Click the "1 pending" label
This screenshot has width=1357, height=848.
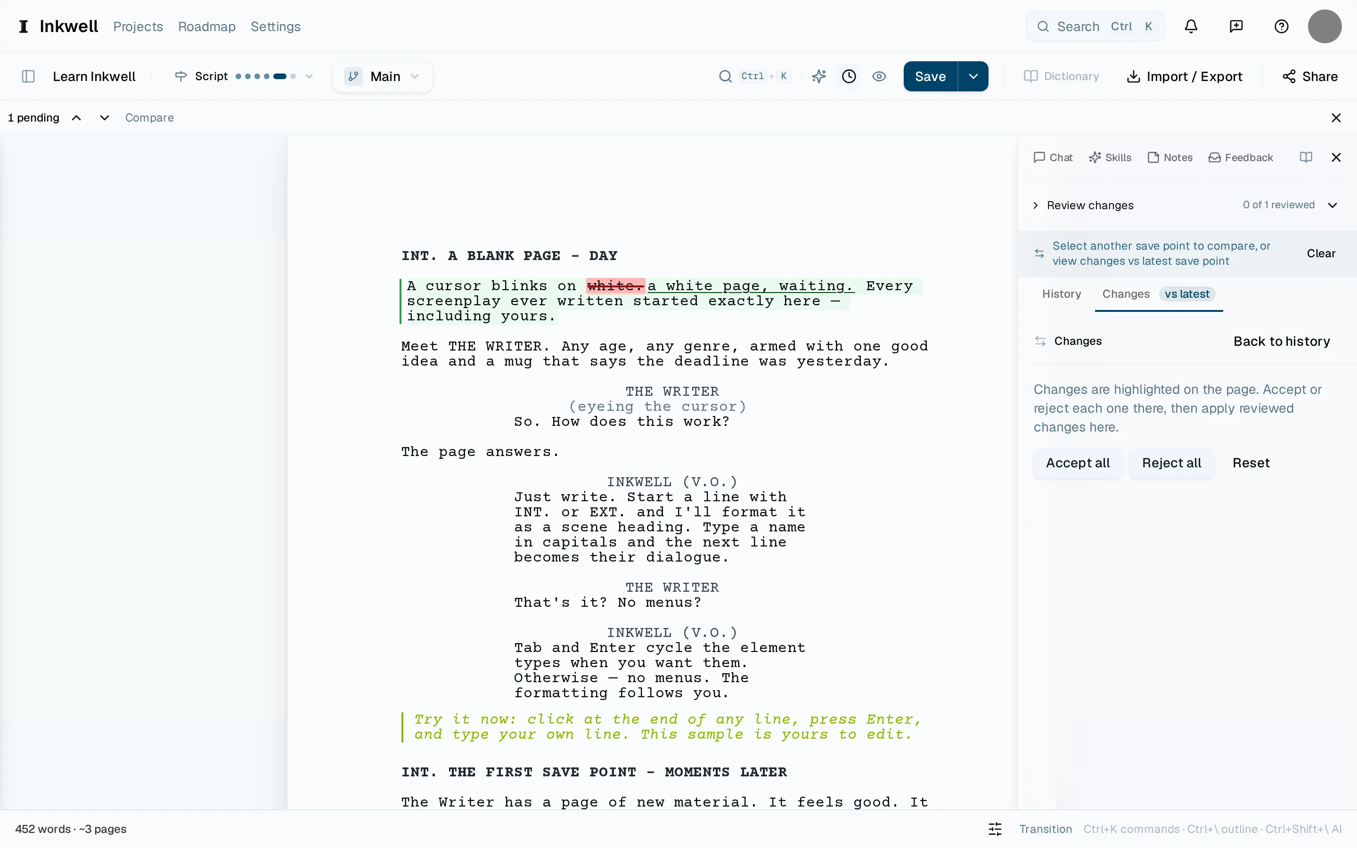point(33,118)
